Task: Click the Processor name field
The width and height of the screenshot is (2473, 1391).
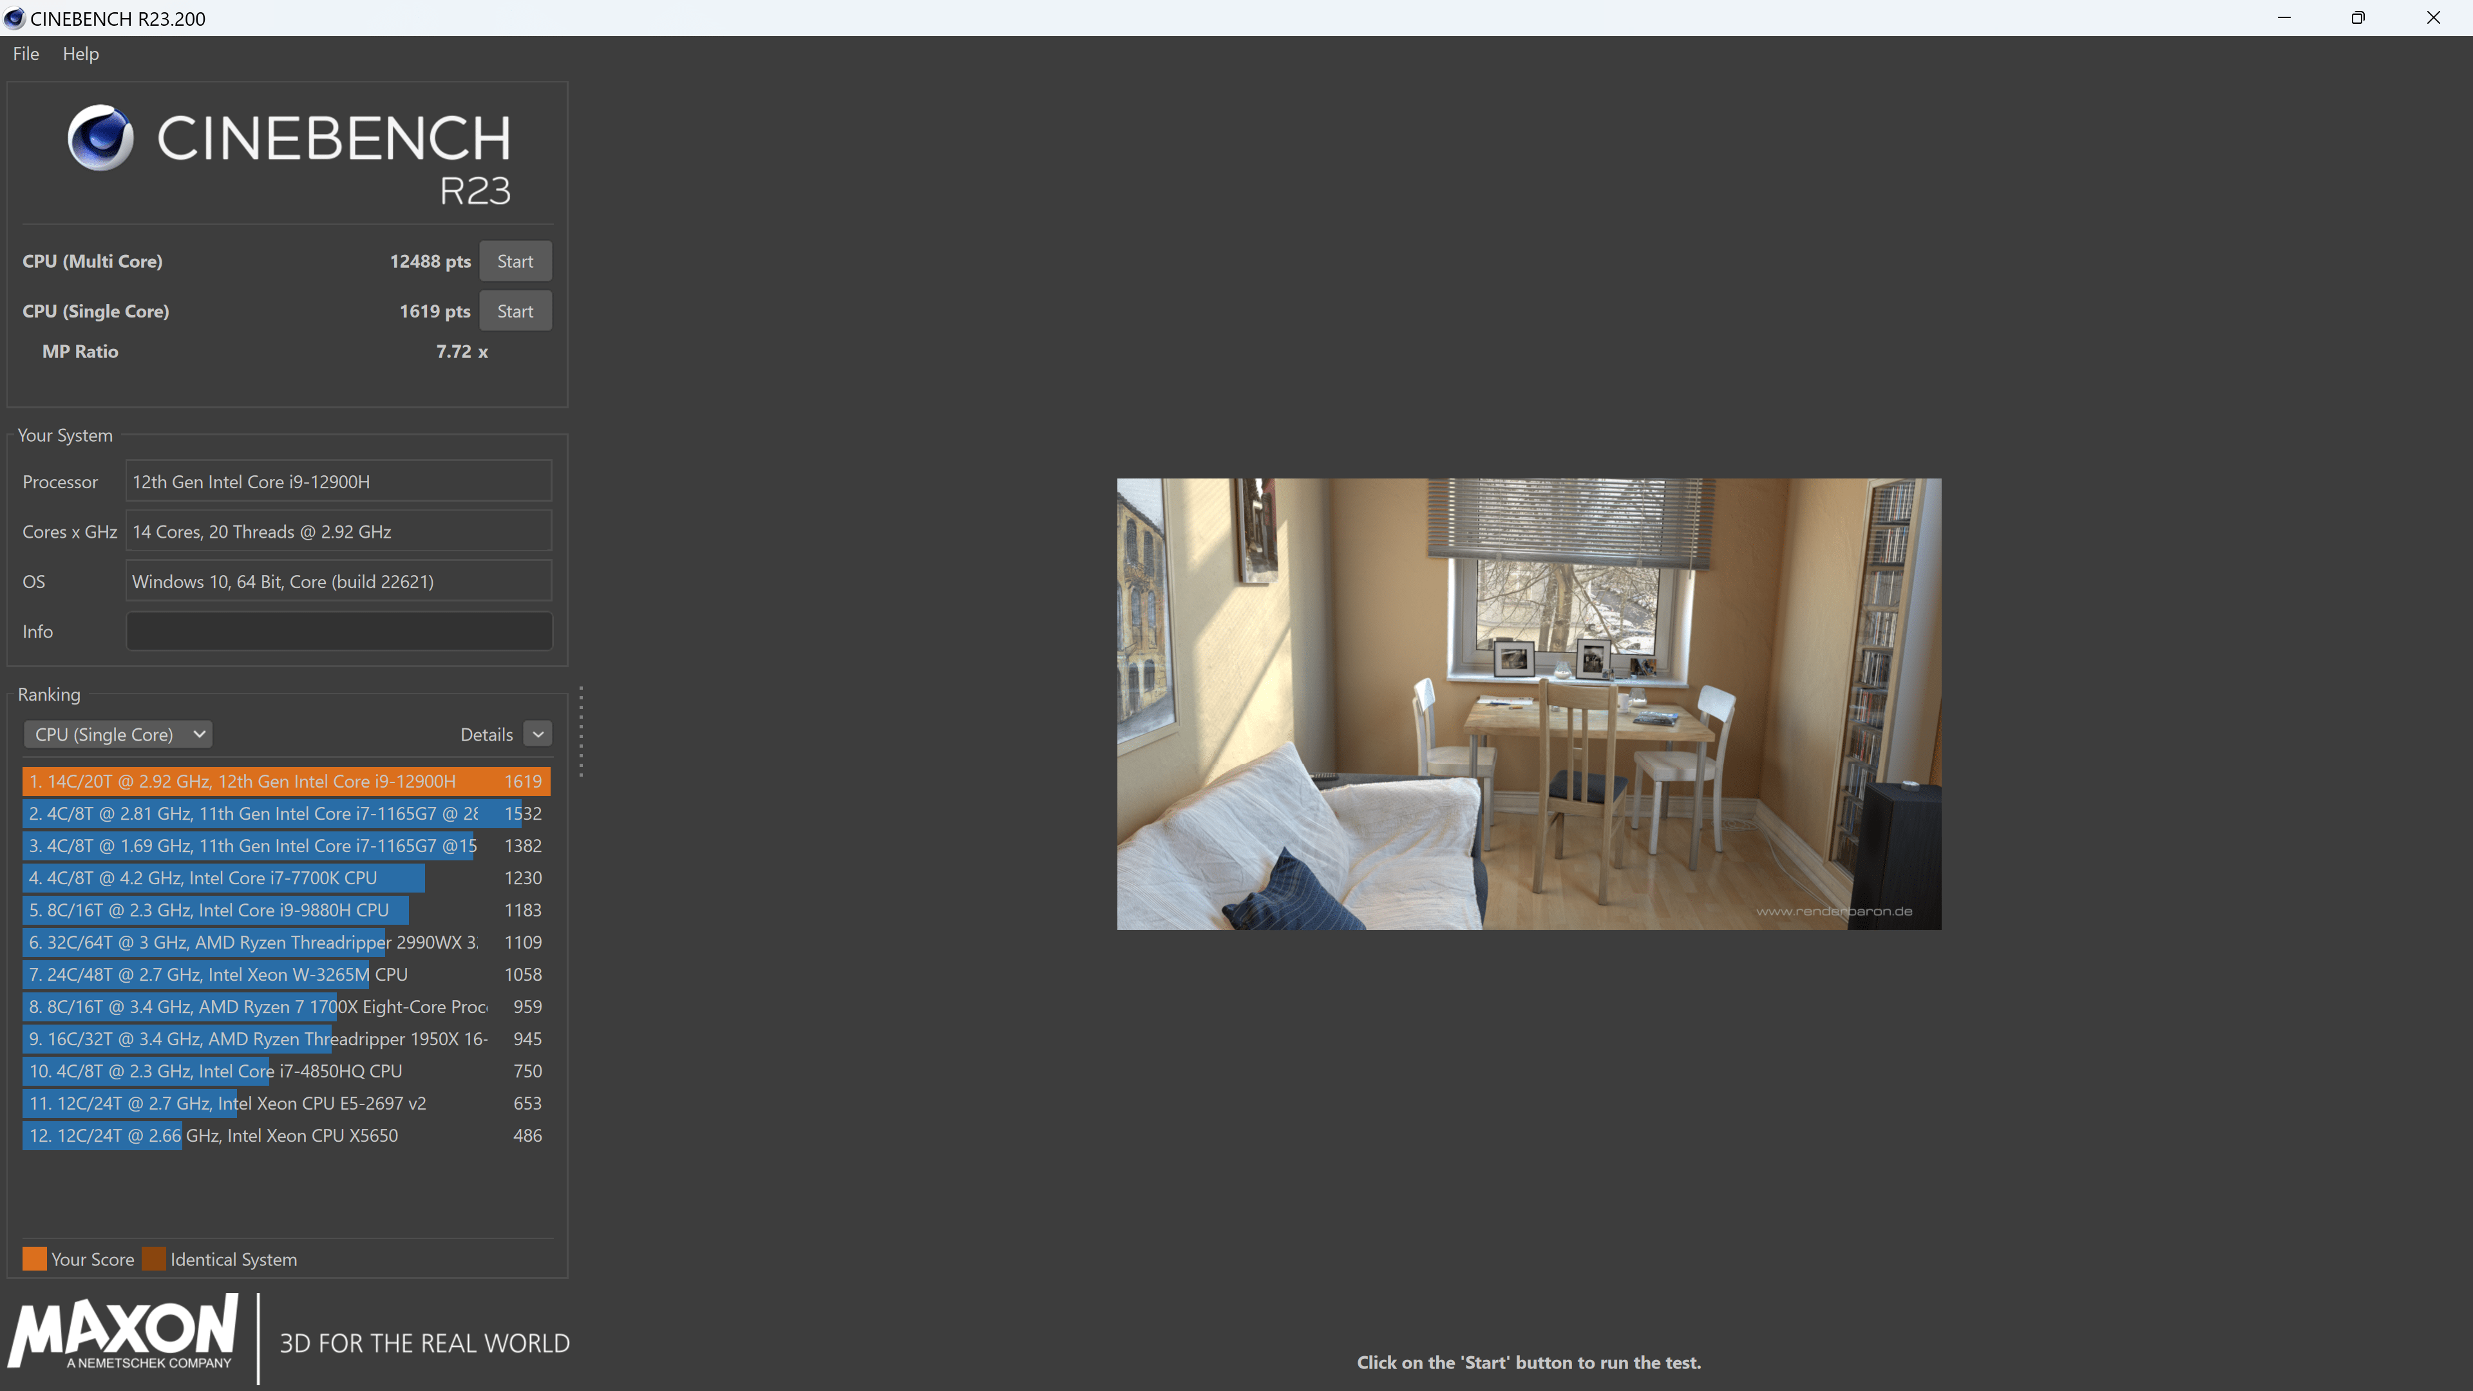Action: pyautogui.click(x=339, y=482)
